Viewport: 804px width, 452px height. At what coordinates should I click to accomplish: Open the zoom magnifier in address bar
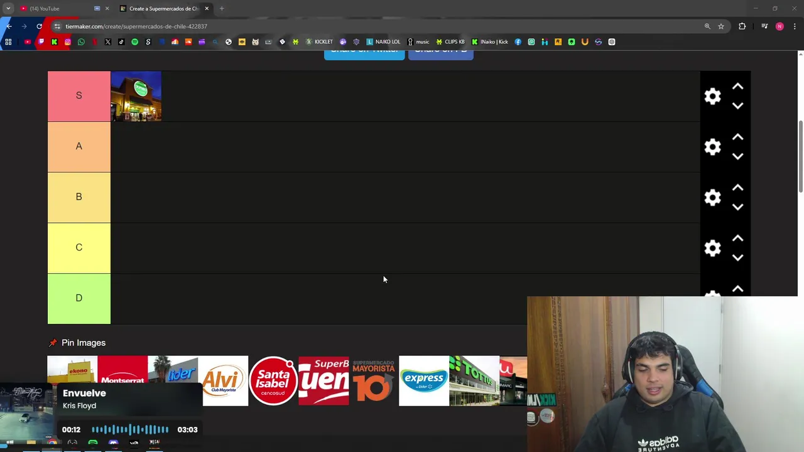click(707, 26)
